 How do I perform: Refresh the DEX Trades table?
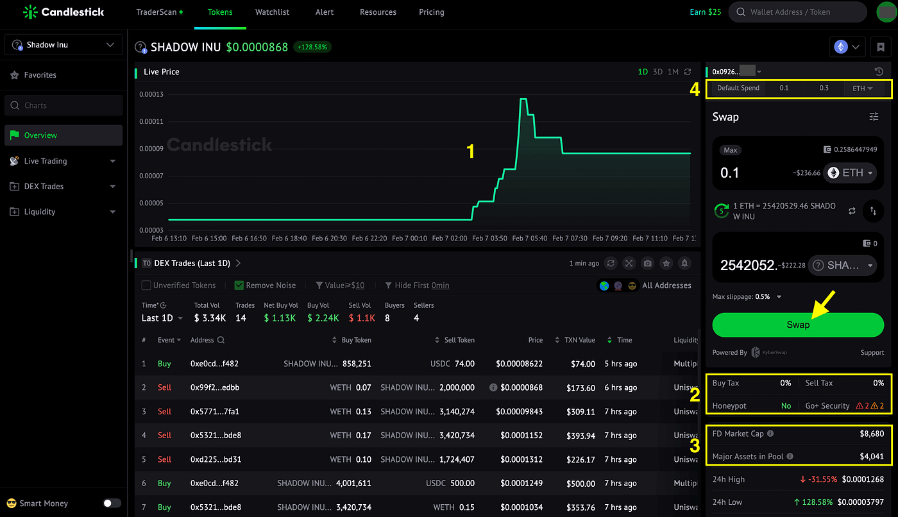[611, 263]
